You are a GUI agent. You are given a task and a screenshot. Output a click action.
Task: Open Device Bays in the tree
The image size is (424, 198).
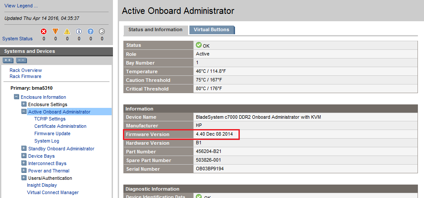[x=41, y=156]
